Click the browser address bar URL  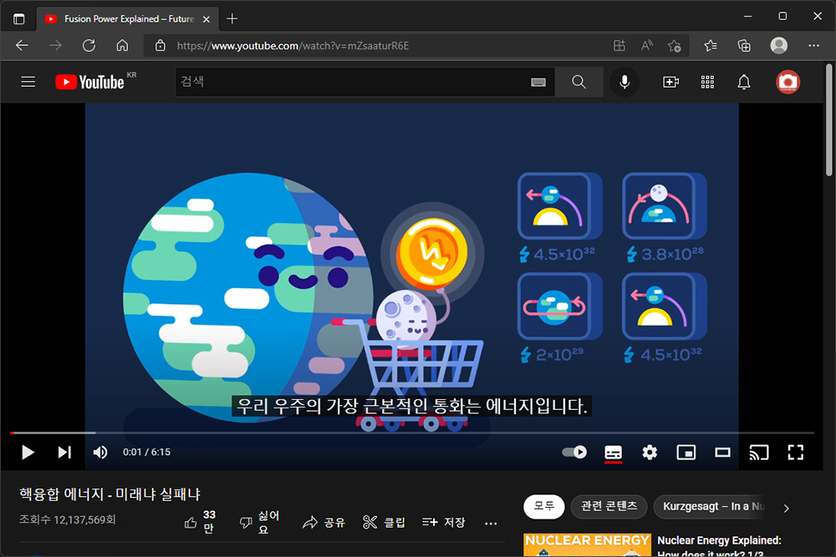coord(293,46)
